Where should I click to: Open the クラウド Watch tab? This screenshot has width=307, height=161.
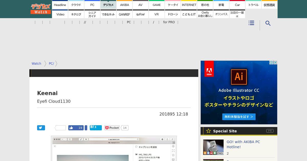tap(76, 5)
